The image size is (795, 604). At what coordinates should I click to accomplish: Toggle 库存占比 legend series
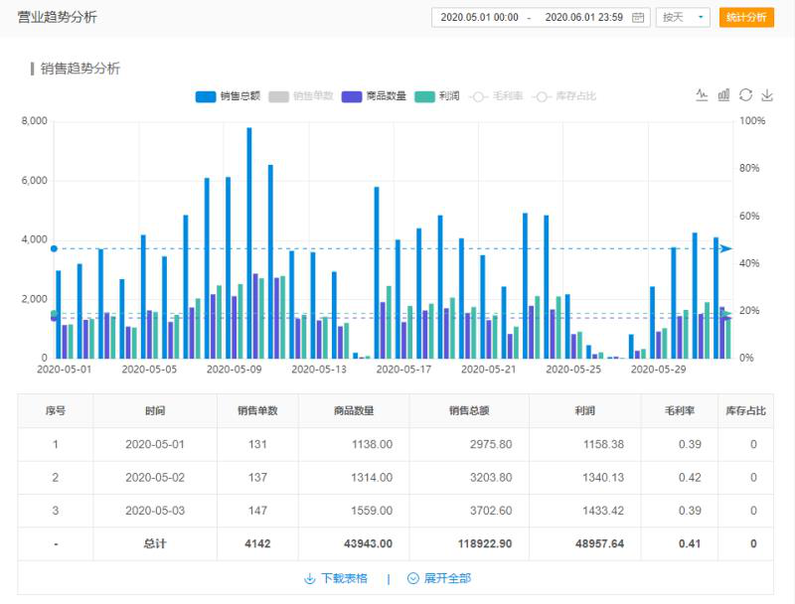(x=564, y=95)
